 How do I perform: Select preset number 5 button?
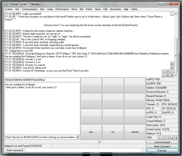tap(176, 138)
